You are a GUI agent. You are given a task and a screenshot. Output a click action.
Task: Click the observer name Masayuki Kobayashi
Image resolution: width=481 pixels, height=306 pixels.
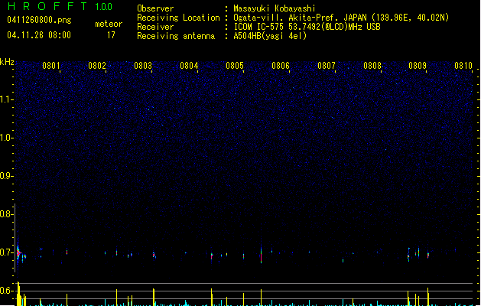point(275,8)
